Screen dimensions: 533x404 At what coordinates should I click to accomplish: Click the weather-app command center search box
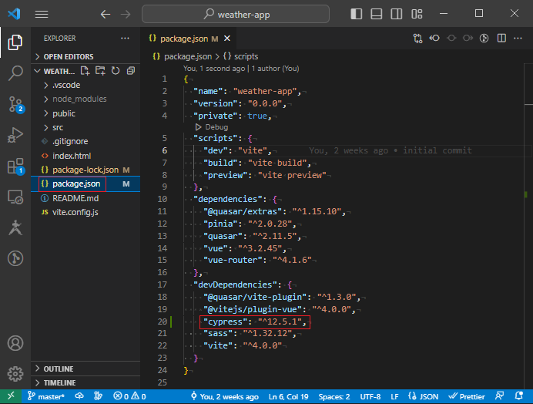coord(236,14)
